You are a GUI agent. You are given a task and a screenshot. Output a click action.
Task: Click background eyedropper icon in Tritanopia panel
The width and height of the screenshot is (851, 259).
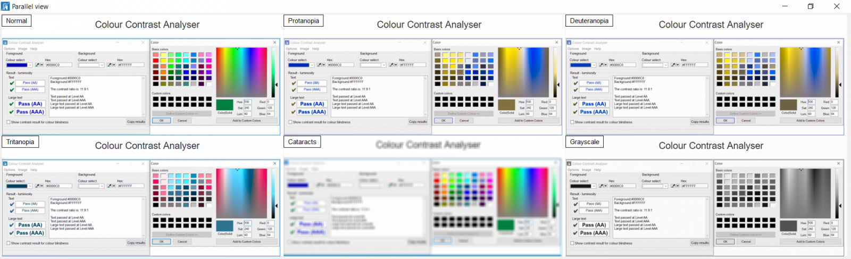[x=110, y=186]
